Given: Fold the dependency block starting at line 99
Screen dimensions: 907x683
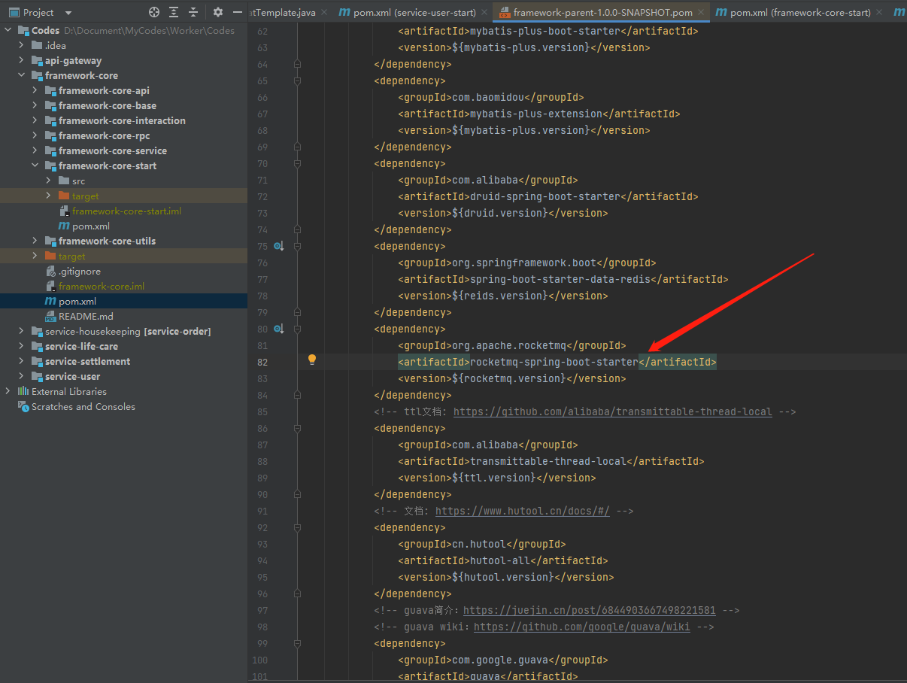Looking at the screenshot, I should (297, 643).
